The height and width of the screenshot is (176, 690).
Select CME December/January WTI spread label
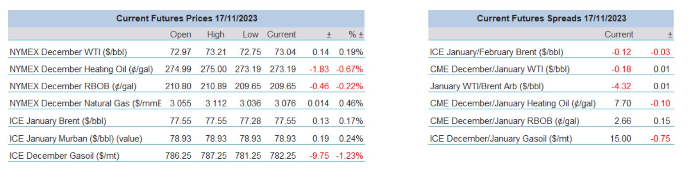(x=500, y=69)
